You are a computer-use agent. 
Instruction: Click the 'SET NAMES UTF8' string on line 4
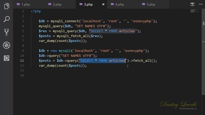91,26
